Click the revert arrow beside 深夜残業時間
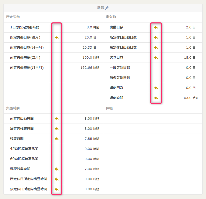Image resolution: width=206 pixels, height=199 pixels. coord(57,169)
